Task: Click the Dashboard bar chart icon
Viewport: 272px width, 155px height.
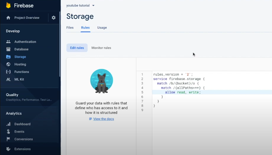Action: (x=8, y=124)
